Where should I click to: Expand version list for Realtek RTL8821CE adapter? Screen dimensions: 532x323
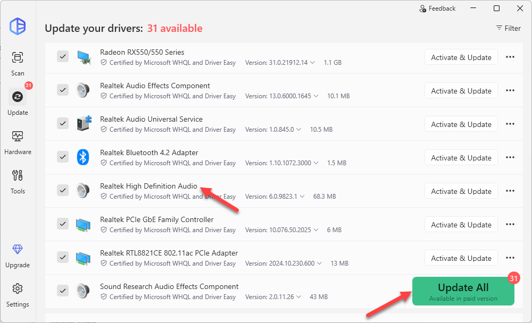(x=319, y=263)
